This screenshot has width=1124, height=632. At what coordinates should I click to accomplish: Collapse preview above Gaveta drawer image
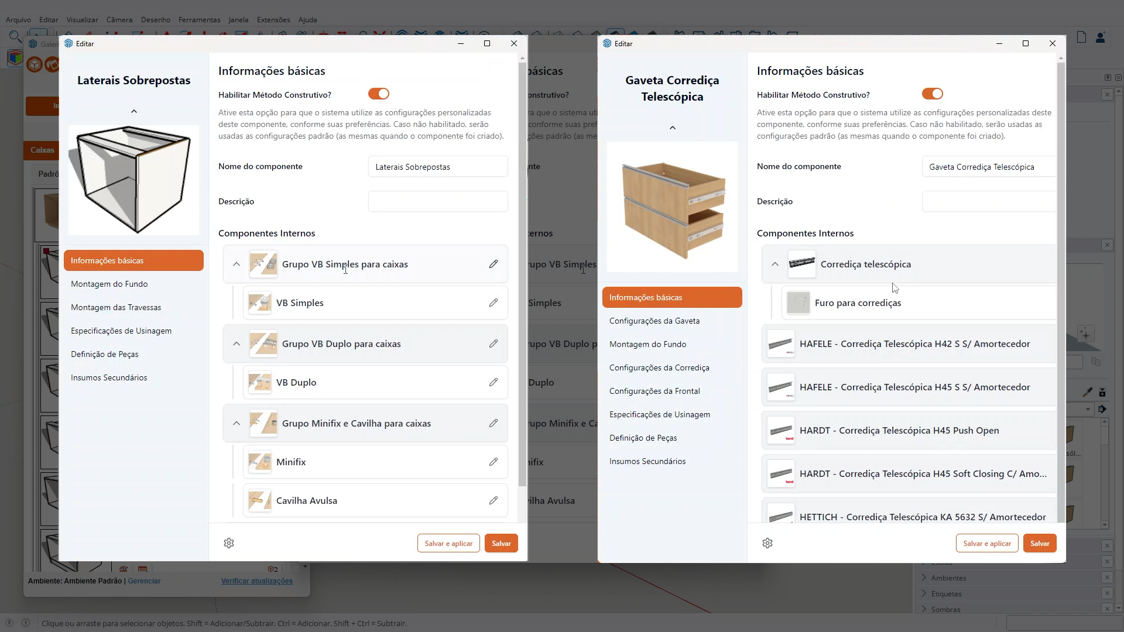[x=673, y=128]
